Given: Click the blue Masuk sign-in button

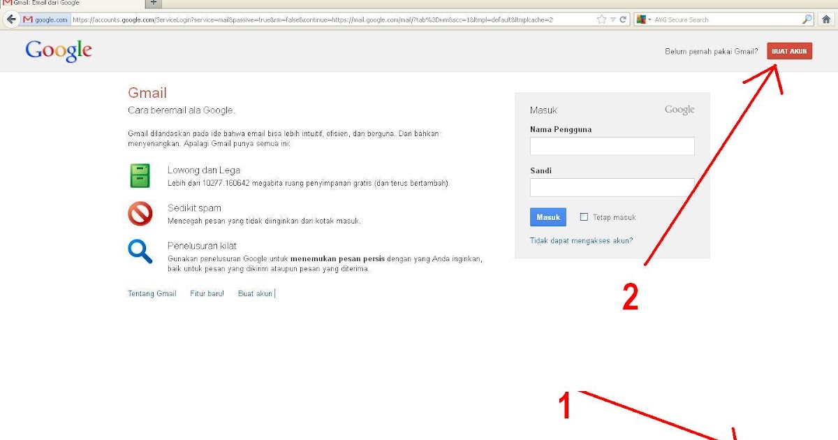Looking at the screenshot, I should coord(548,217).
